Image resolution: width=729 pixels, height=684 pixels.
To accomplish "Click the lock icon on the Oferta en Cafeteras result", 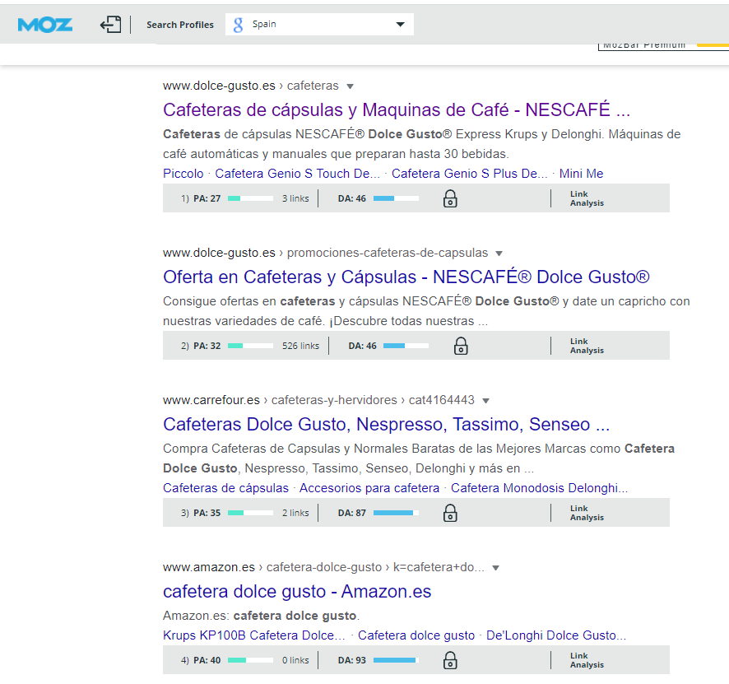I will (x=461, y=345).
